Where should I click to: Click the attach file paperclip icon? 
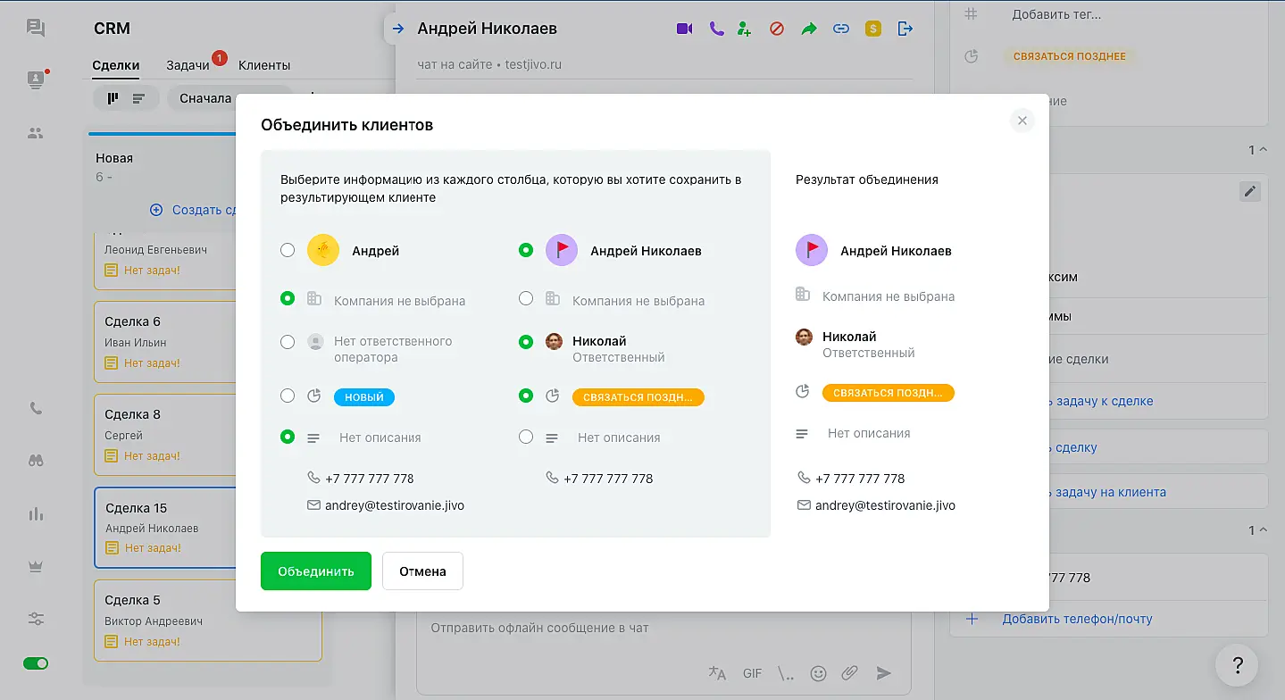pyautogui.click(x=850, y=673)
